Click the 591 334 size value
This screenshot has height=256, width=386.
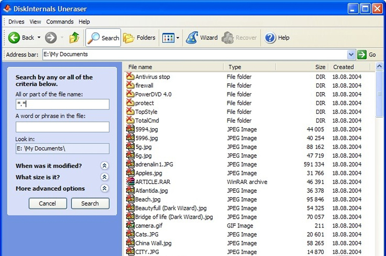tap(314, 164)
